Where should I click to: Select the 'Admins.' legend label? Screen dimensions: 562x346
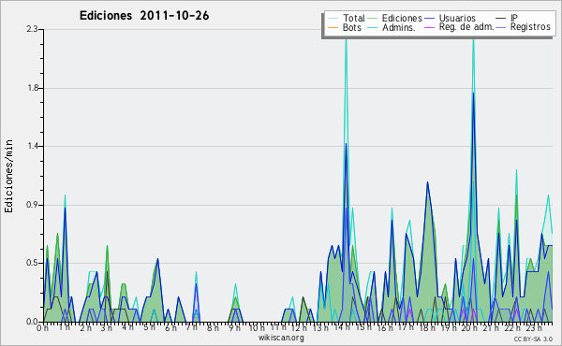pos(399,27)
